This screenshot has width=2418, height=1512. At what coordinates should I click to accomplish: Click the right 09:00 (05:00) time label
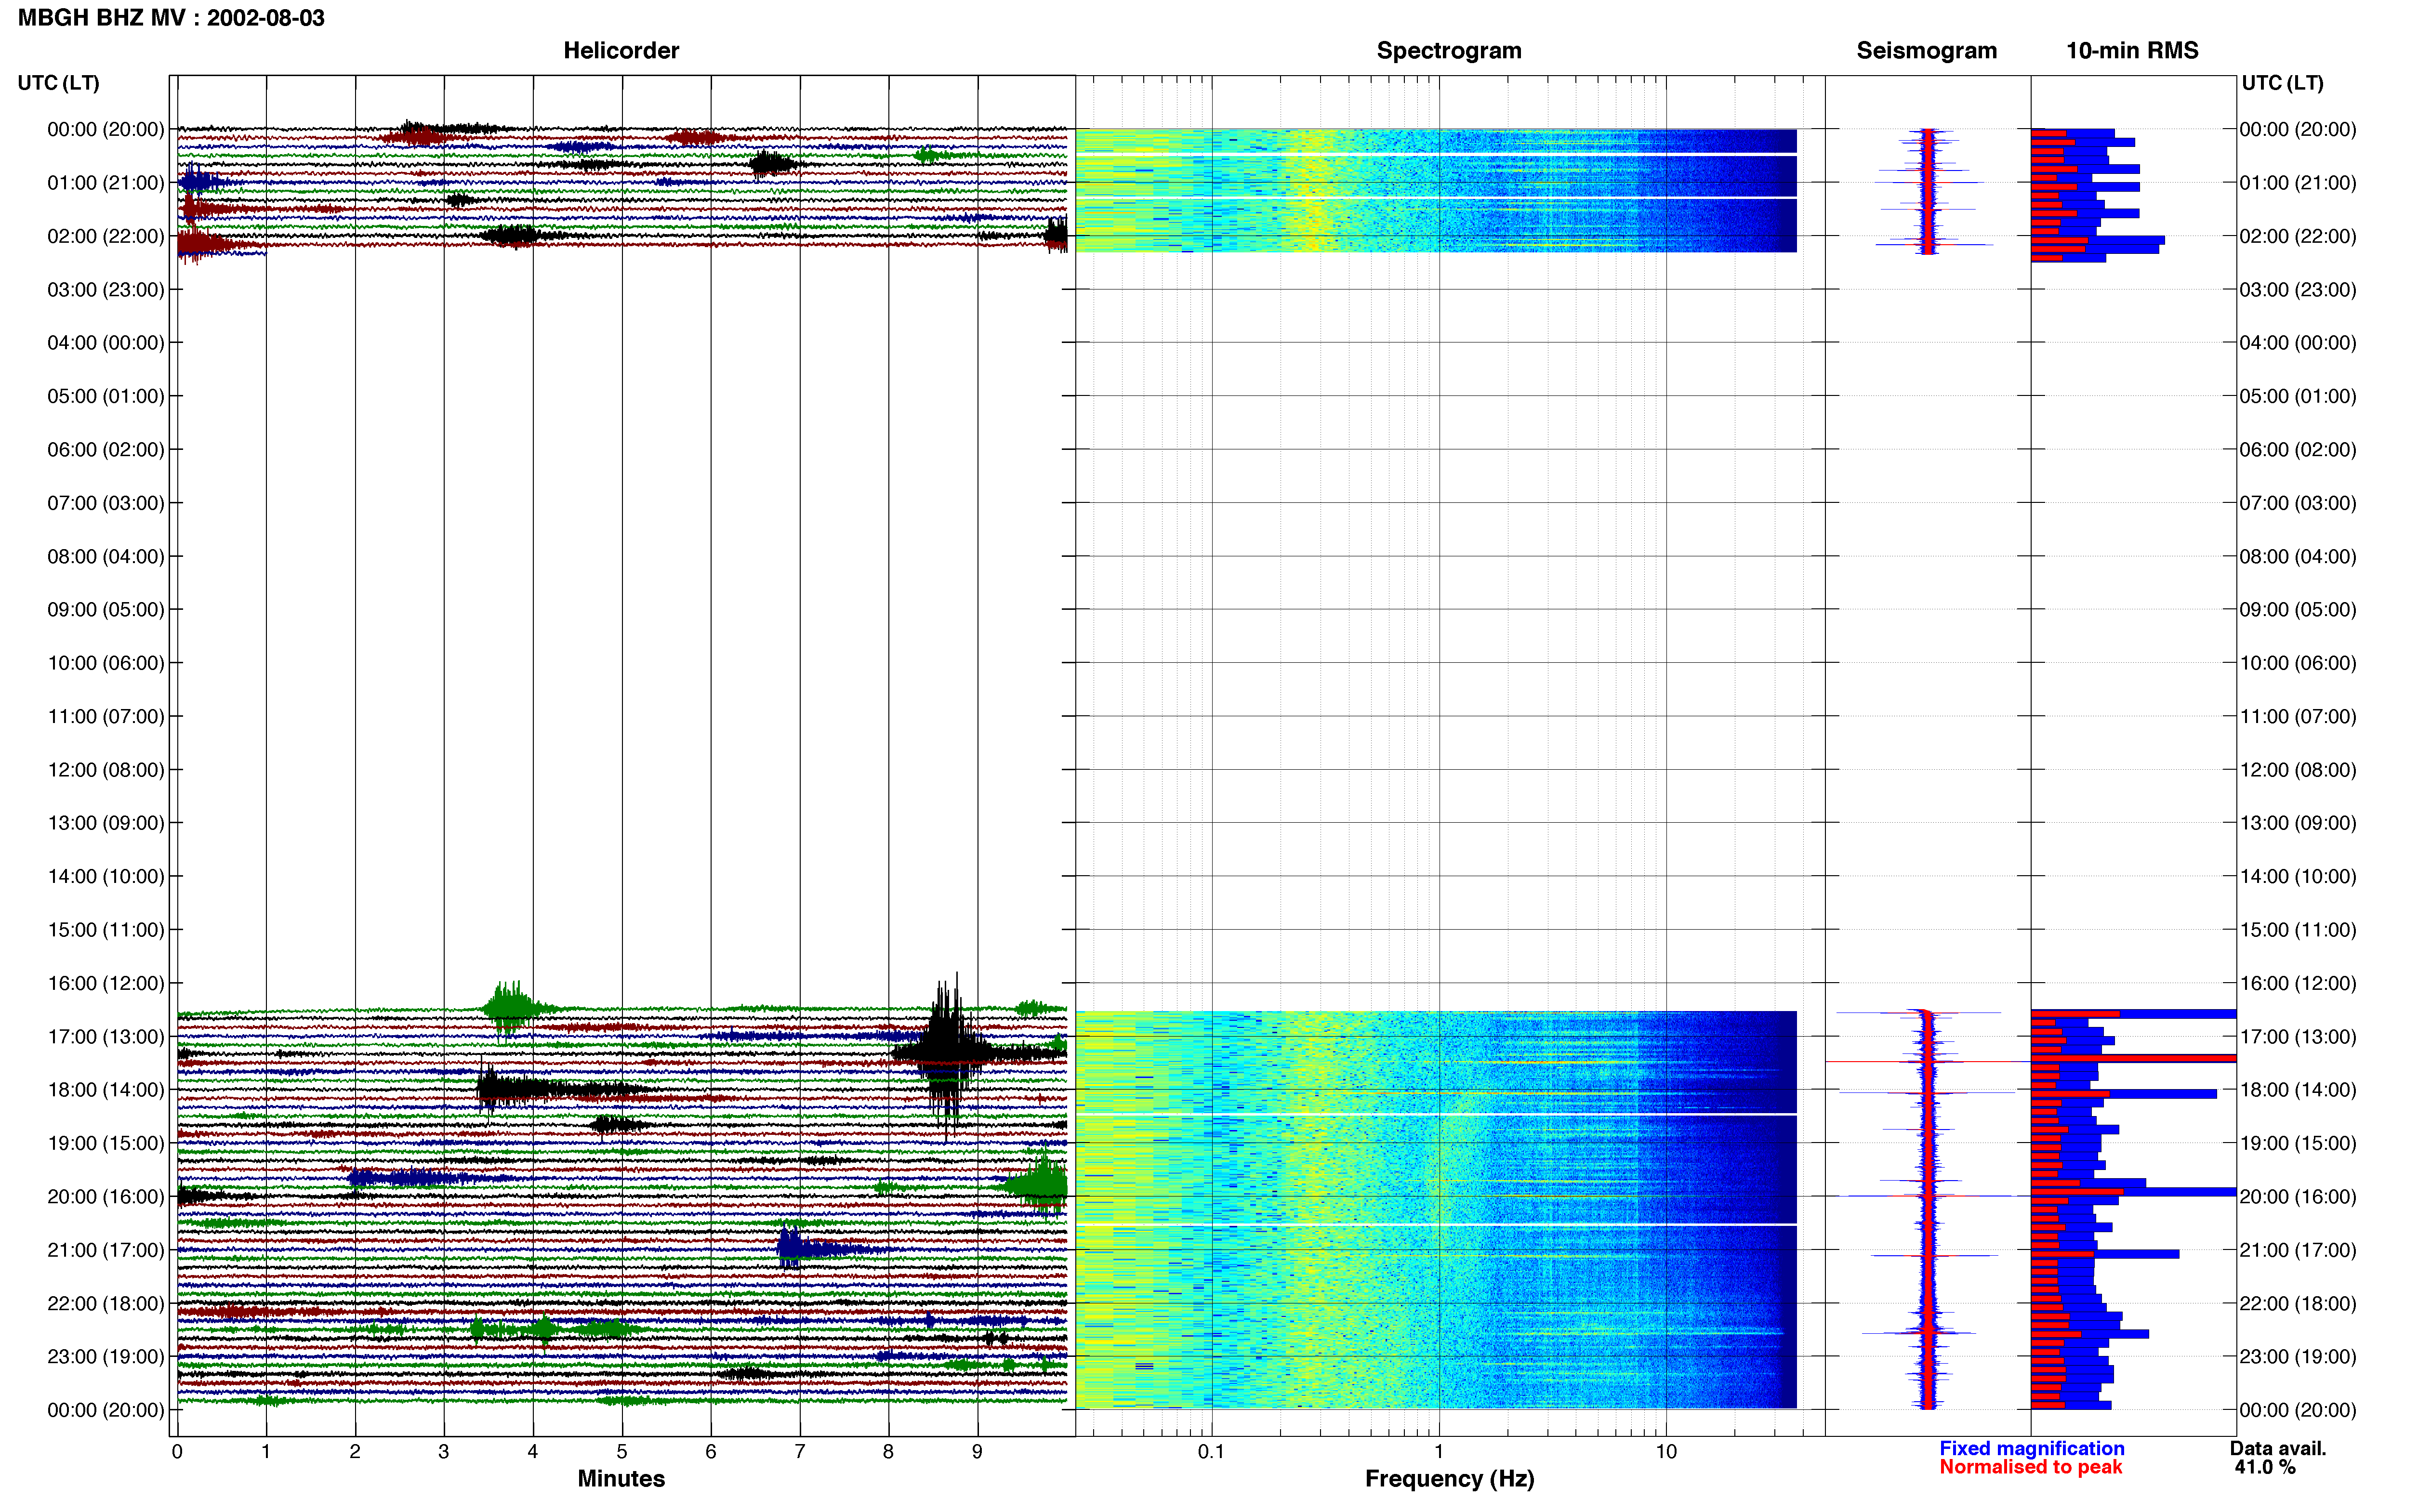2298,610
